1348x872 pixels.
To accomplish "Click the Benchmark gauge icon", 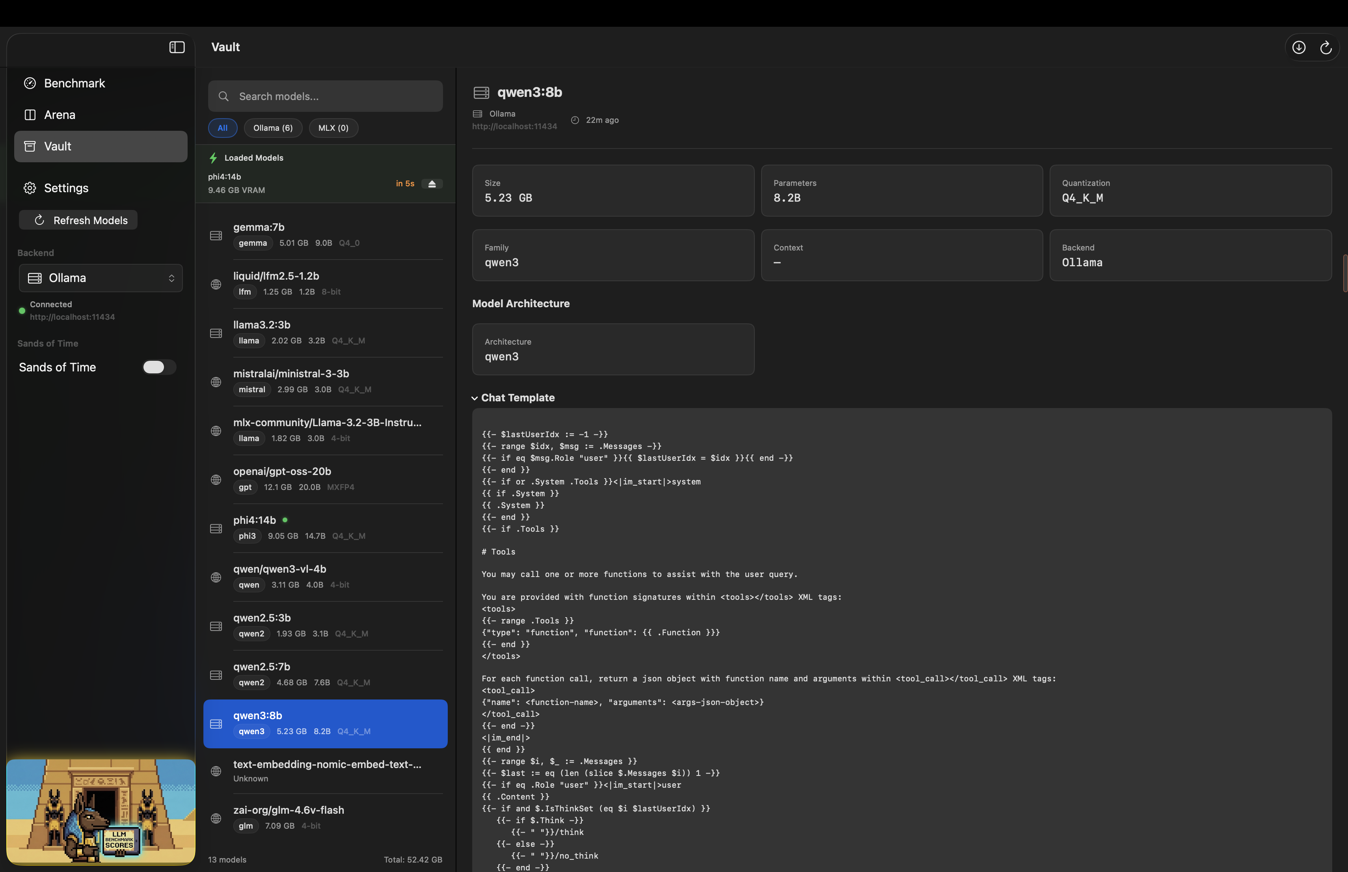I will tap(30, 83).
